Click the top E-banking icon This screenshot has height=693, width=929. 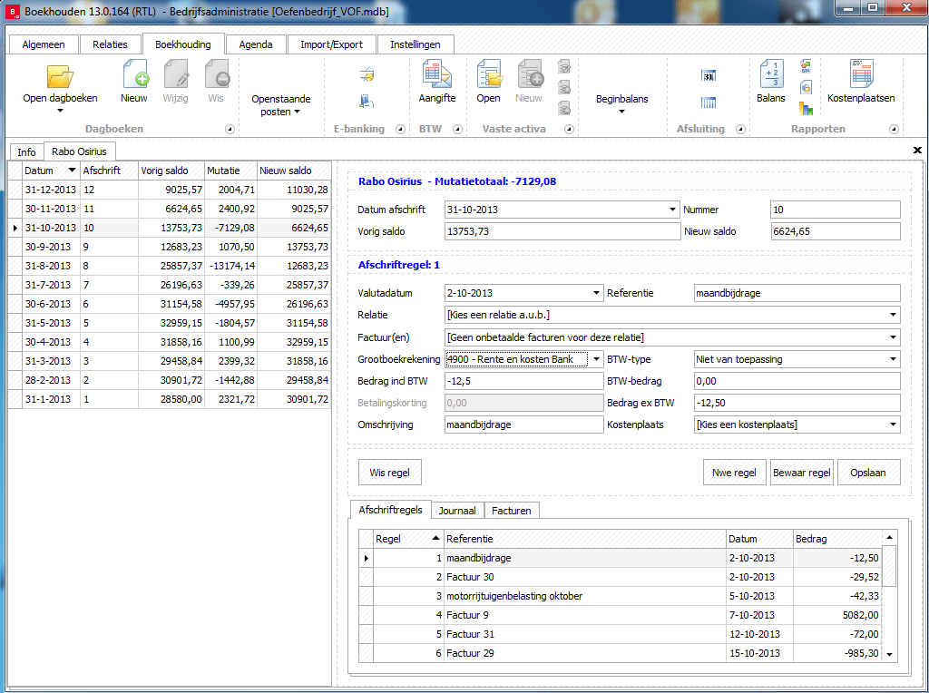367,73
